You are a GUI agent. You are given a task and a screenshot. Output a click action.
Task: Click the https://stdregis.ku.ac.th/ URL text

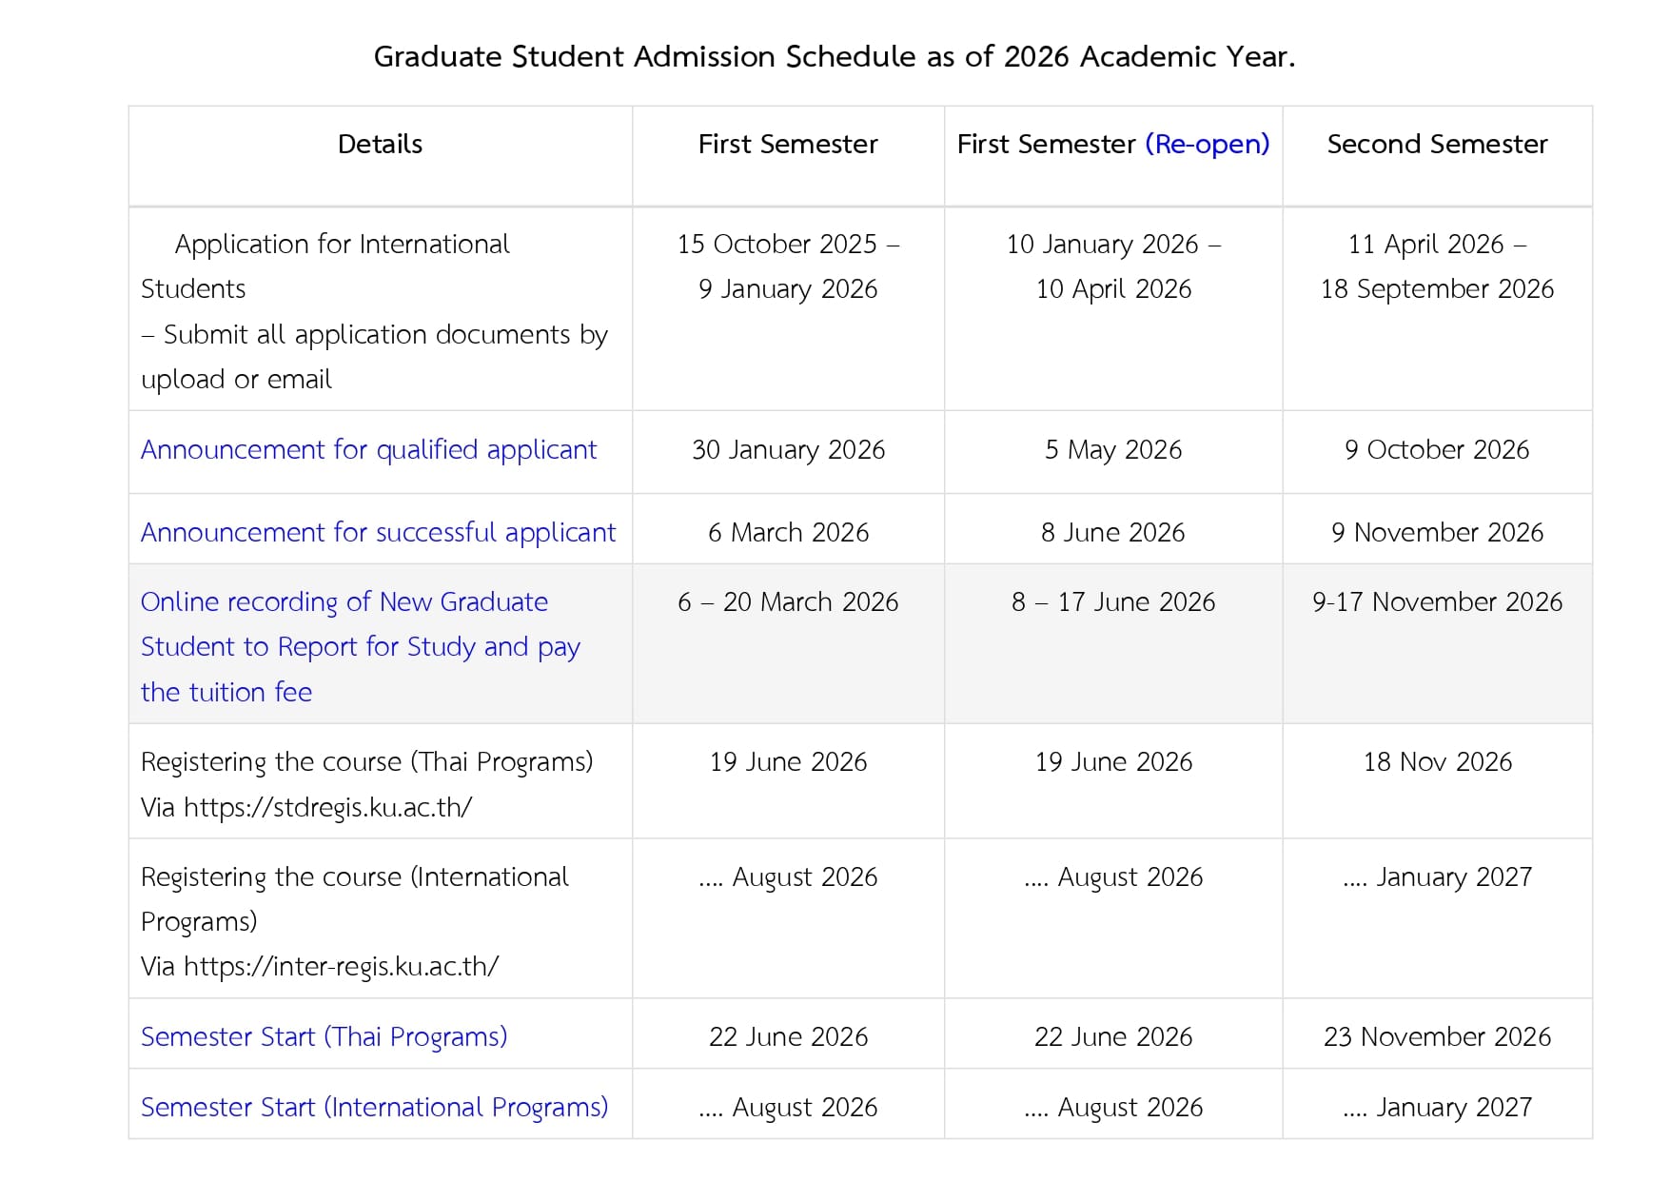pos(327,808)
